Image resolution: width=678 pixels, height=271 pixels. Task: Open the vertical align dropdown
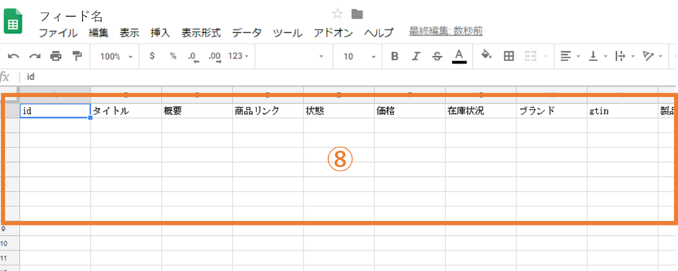point(599,56)
